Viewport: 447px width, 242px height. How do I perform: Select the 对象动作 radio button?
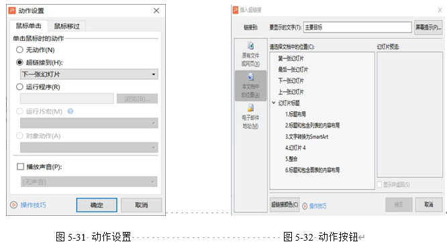19,136
